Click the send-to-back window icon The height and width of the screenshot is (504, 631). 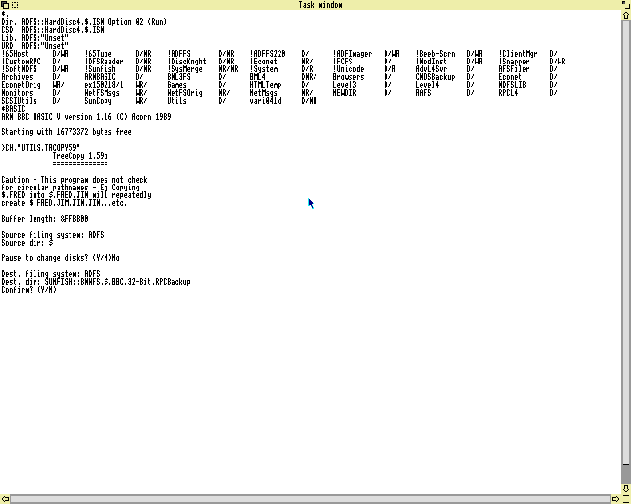[5, 5]
